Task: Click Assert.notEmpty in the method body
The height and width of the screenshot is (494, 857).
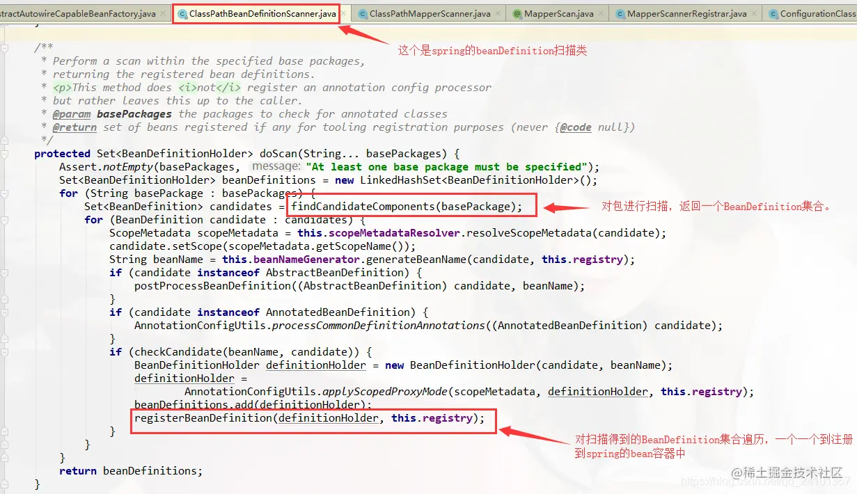Action: click(106, 167)
